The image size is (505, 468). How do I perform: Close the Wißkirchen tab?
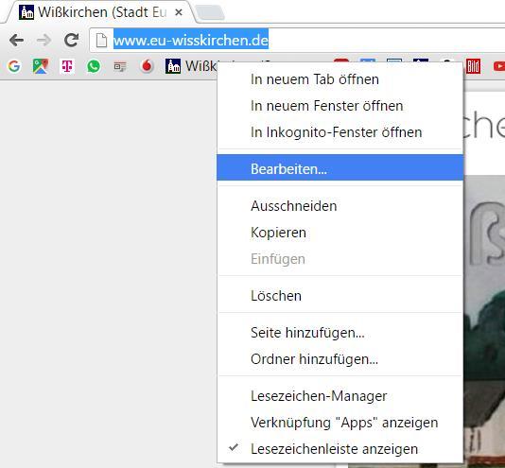click(179, 12)
